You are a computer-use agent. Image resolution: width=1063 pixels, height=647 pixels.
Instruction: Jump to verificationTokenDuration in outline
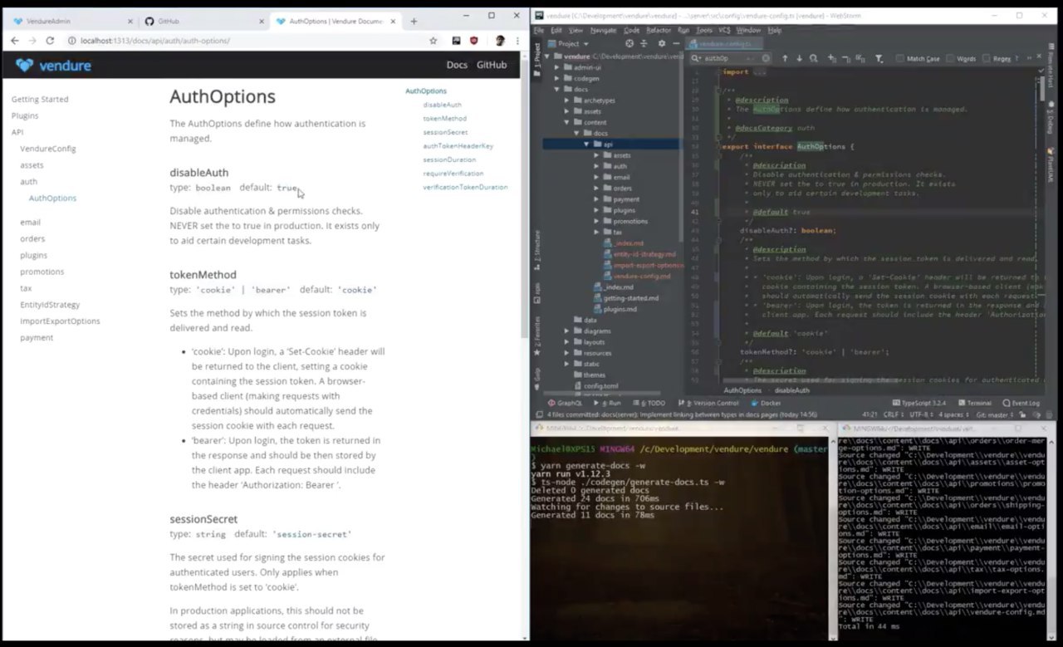pos(465,187)
